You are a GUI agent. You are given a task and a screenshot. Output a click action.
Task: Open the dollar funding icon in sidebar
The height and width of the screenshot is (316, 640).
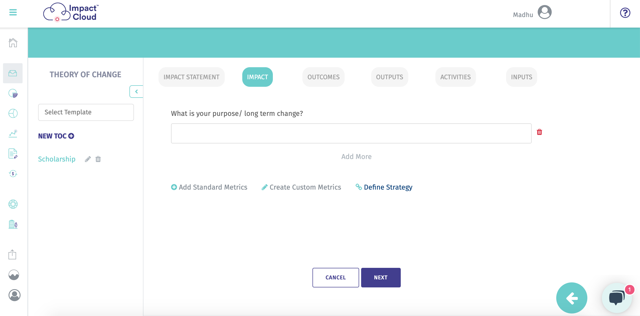point(13,174)
